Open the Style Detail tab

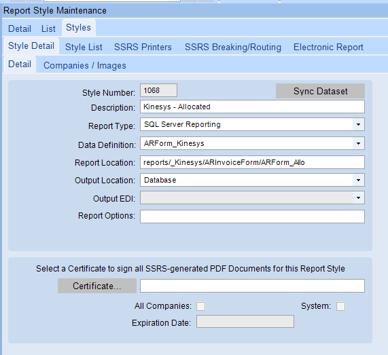click(x=31, y=46)
